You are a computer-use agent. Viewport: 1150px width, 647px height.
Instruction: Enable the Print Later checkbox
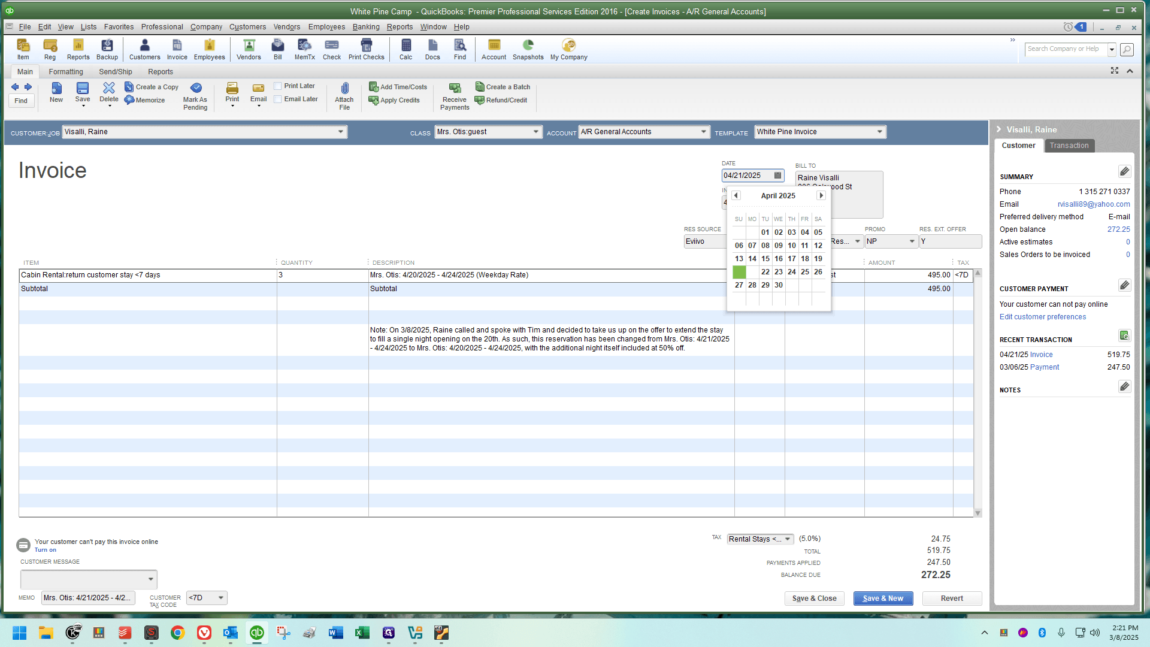(x=278, y=86)
